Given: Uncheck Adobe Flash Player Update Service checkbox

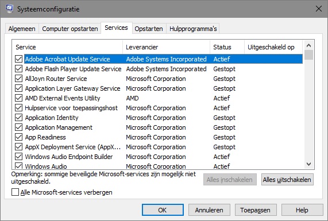Looking at the screenshot, I should [x=18, y=69].
